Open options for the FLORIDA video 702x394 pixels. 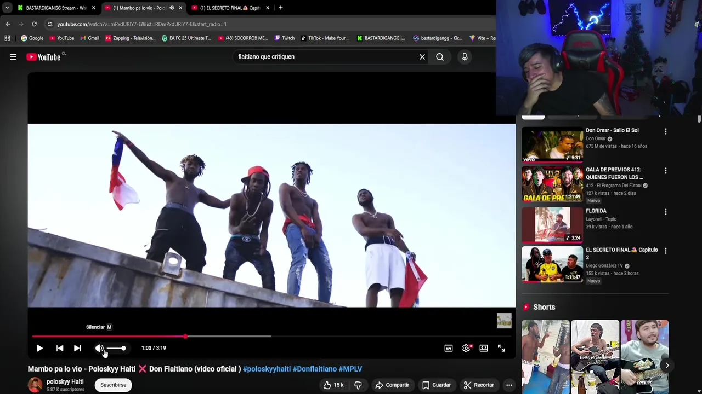pos(666,212)
